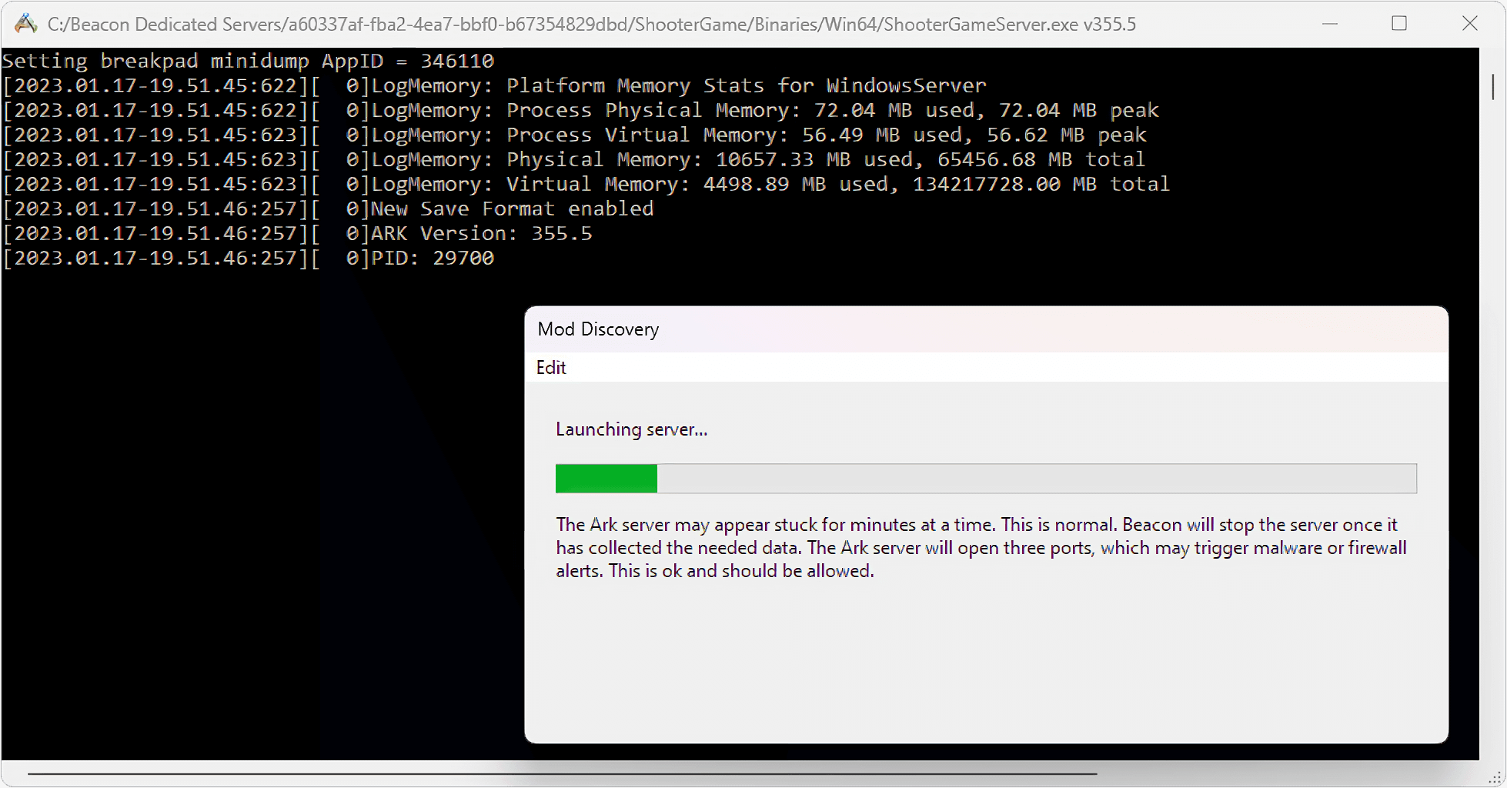Click the ARK server icon in title bar
This screenshot has width=1507, height=788.
pyautogui.click(x=25, y=24)
